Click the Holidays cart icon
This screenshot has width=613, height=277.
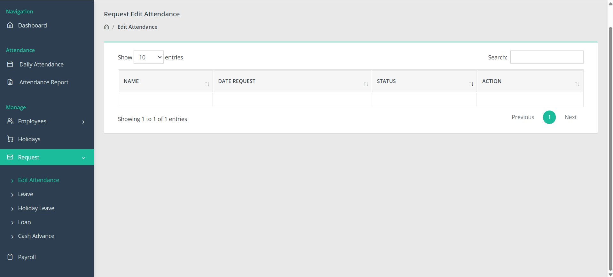click(x=10, y=139)
